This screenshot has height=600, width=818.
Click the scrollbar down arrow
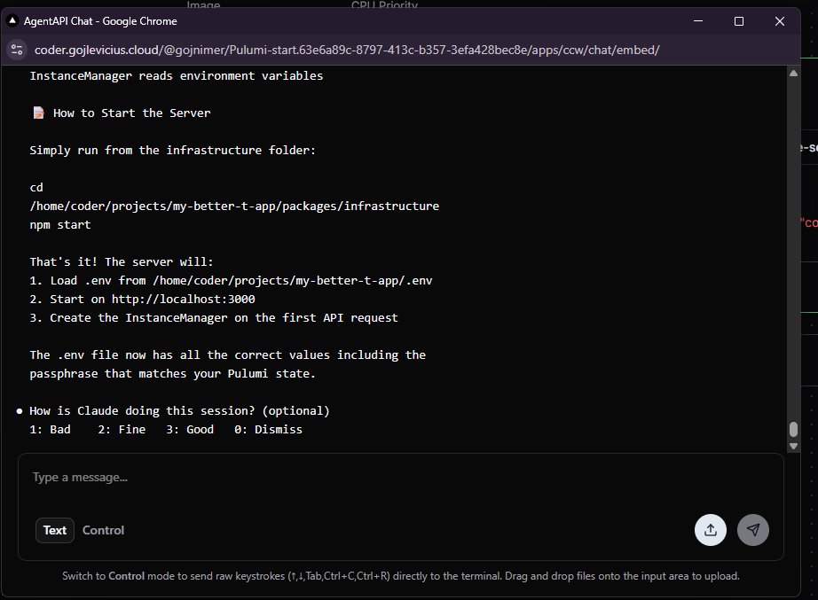(x=793, y=446)
